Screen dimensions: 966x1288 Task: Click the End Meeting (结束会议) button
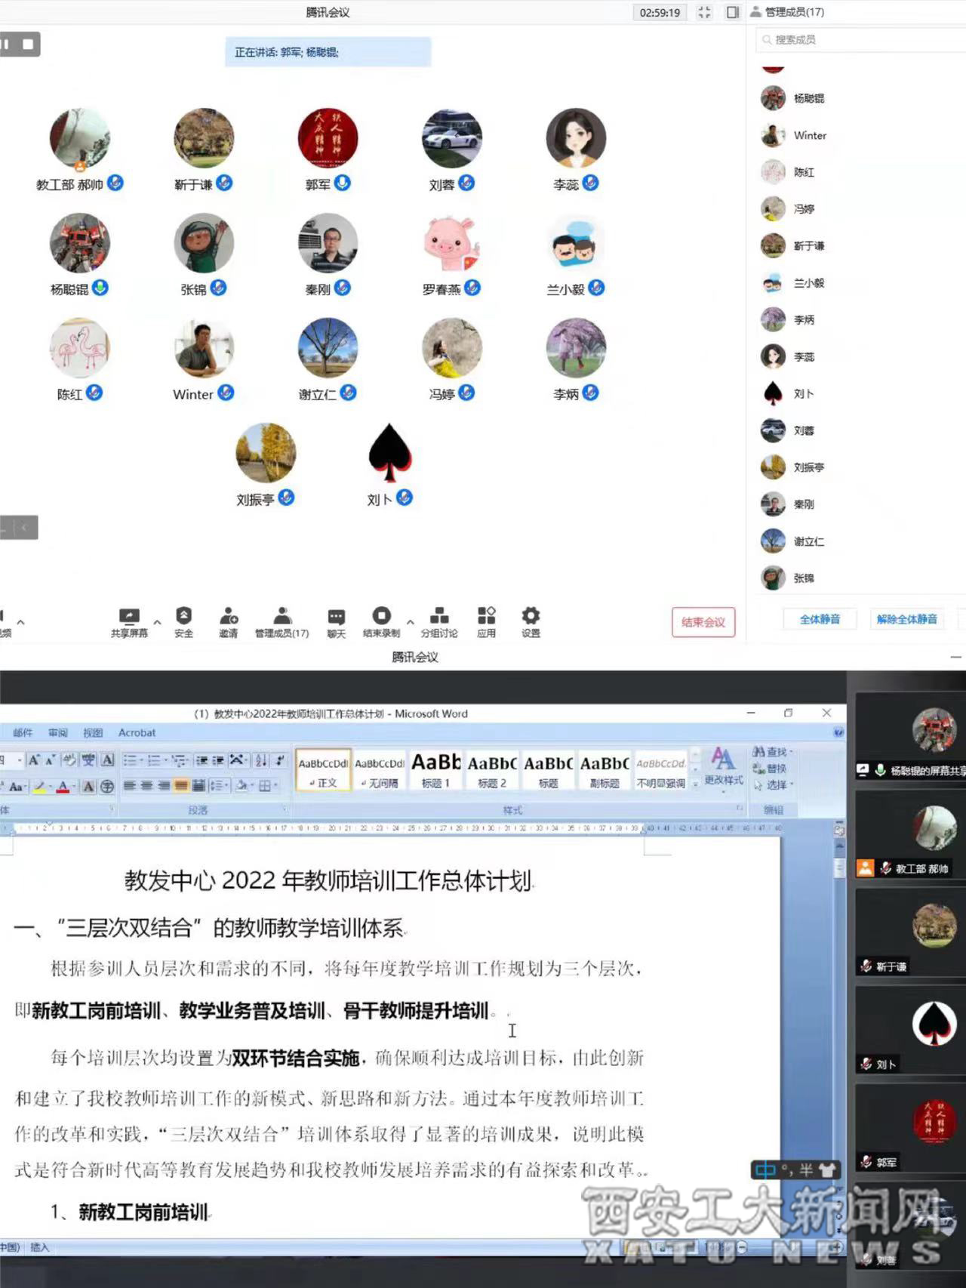703,622
